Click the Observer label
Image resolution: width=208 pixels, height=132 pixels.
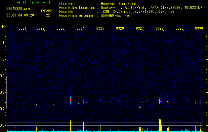67,4
